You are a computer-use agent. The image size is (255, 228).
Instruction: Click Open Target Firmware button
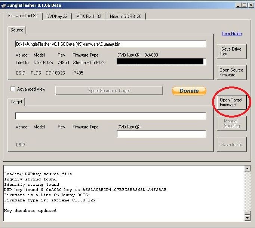coord(231,103)
